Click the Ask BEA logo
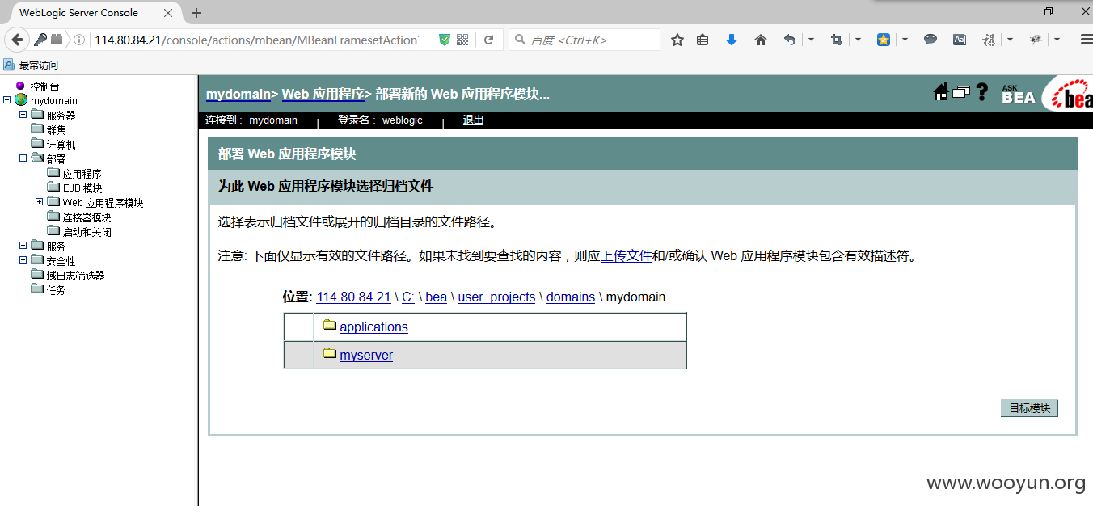The image size is (1093, 506). coord(1018,94)
